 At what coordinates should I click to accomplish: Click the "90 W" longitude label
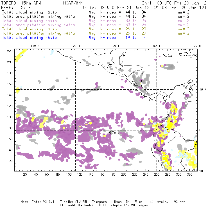pyautogui.click(x=116, y=46)
